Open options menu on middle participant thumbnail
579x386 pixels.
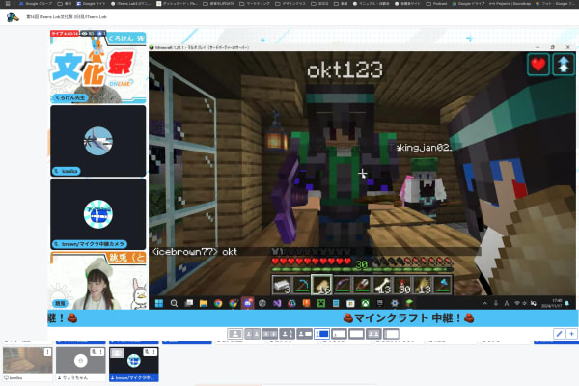100,352
